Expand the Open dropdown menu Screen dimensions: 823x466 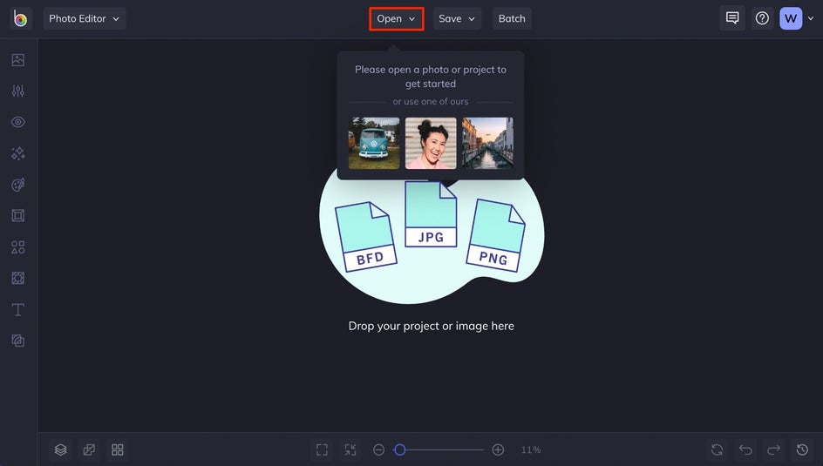[397, 18]
